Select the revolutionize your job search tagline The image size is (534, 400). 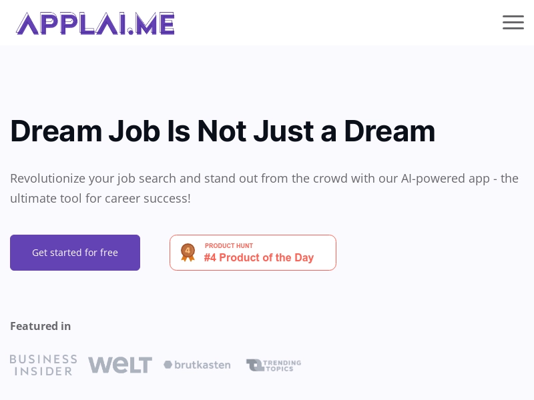(x=264, y=188)
